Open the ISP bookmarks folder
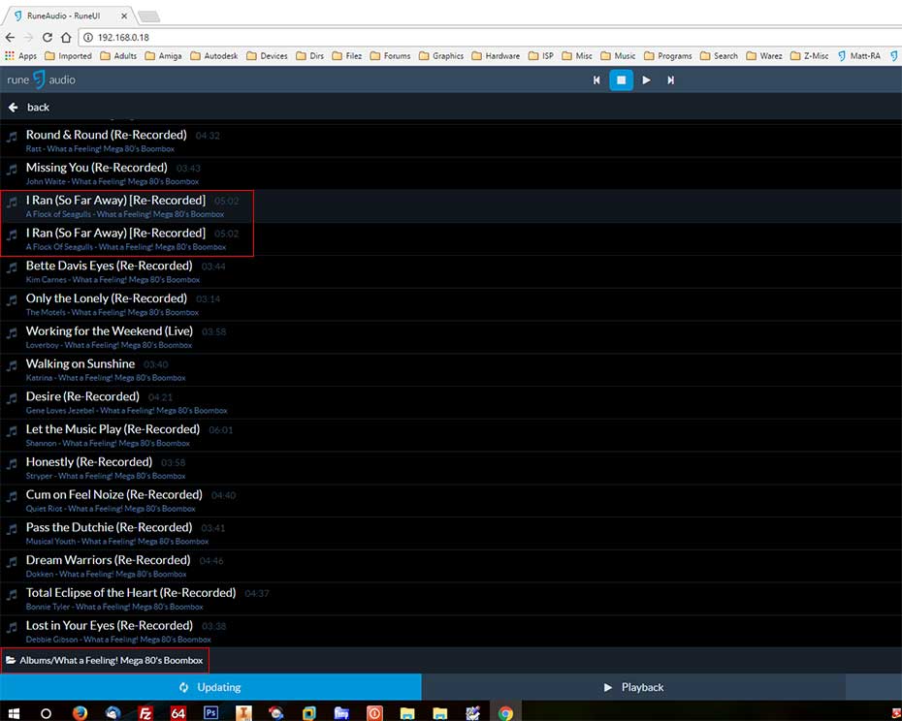Screen dimensions: 902x721 541,56
